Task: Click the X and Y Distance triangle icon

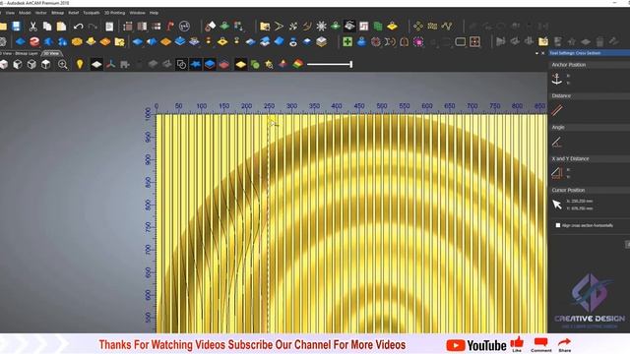Action: click(x=557, y=173)
